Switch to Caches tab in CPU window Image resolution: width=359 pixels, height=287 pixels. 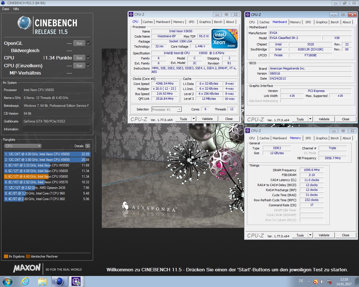click(148, 22)
